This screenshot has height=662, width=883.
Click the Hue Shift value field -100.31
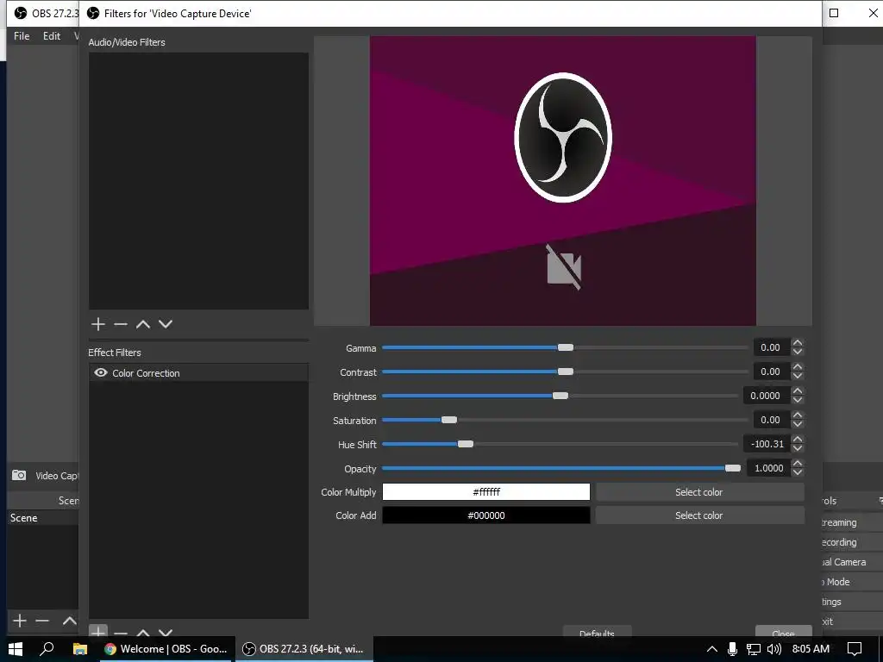pyautogui.click(x=767, y=444)
